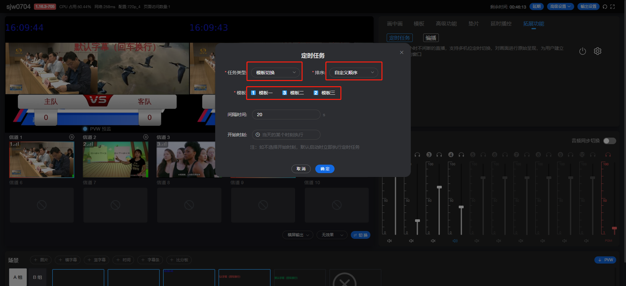Open scheduled task settings via the gear icon
The image size is (626, 286).
pyautogui.click(x=597, y=51)
